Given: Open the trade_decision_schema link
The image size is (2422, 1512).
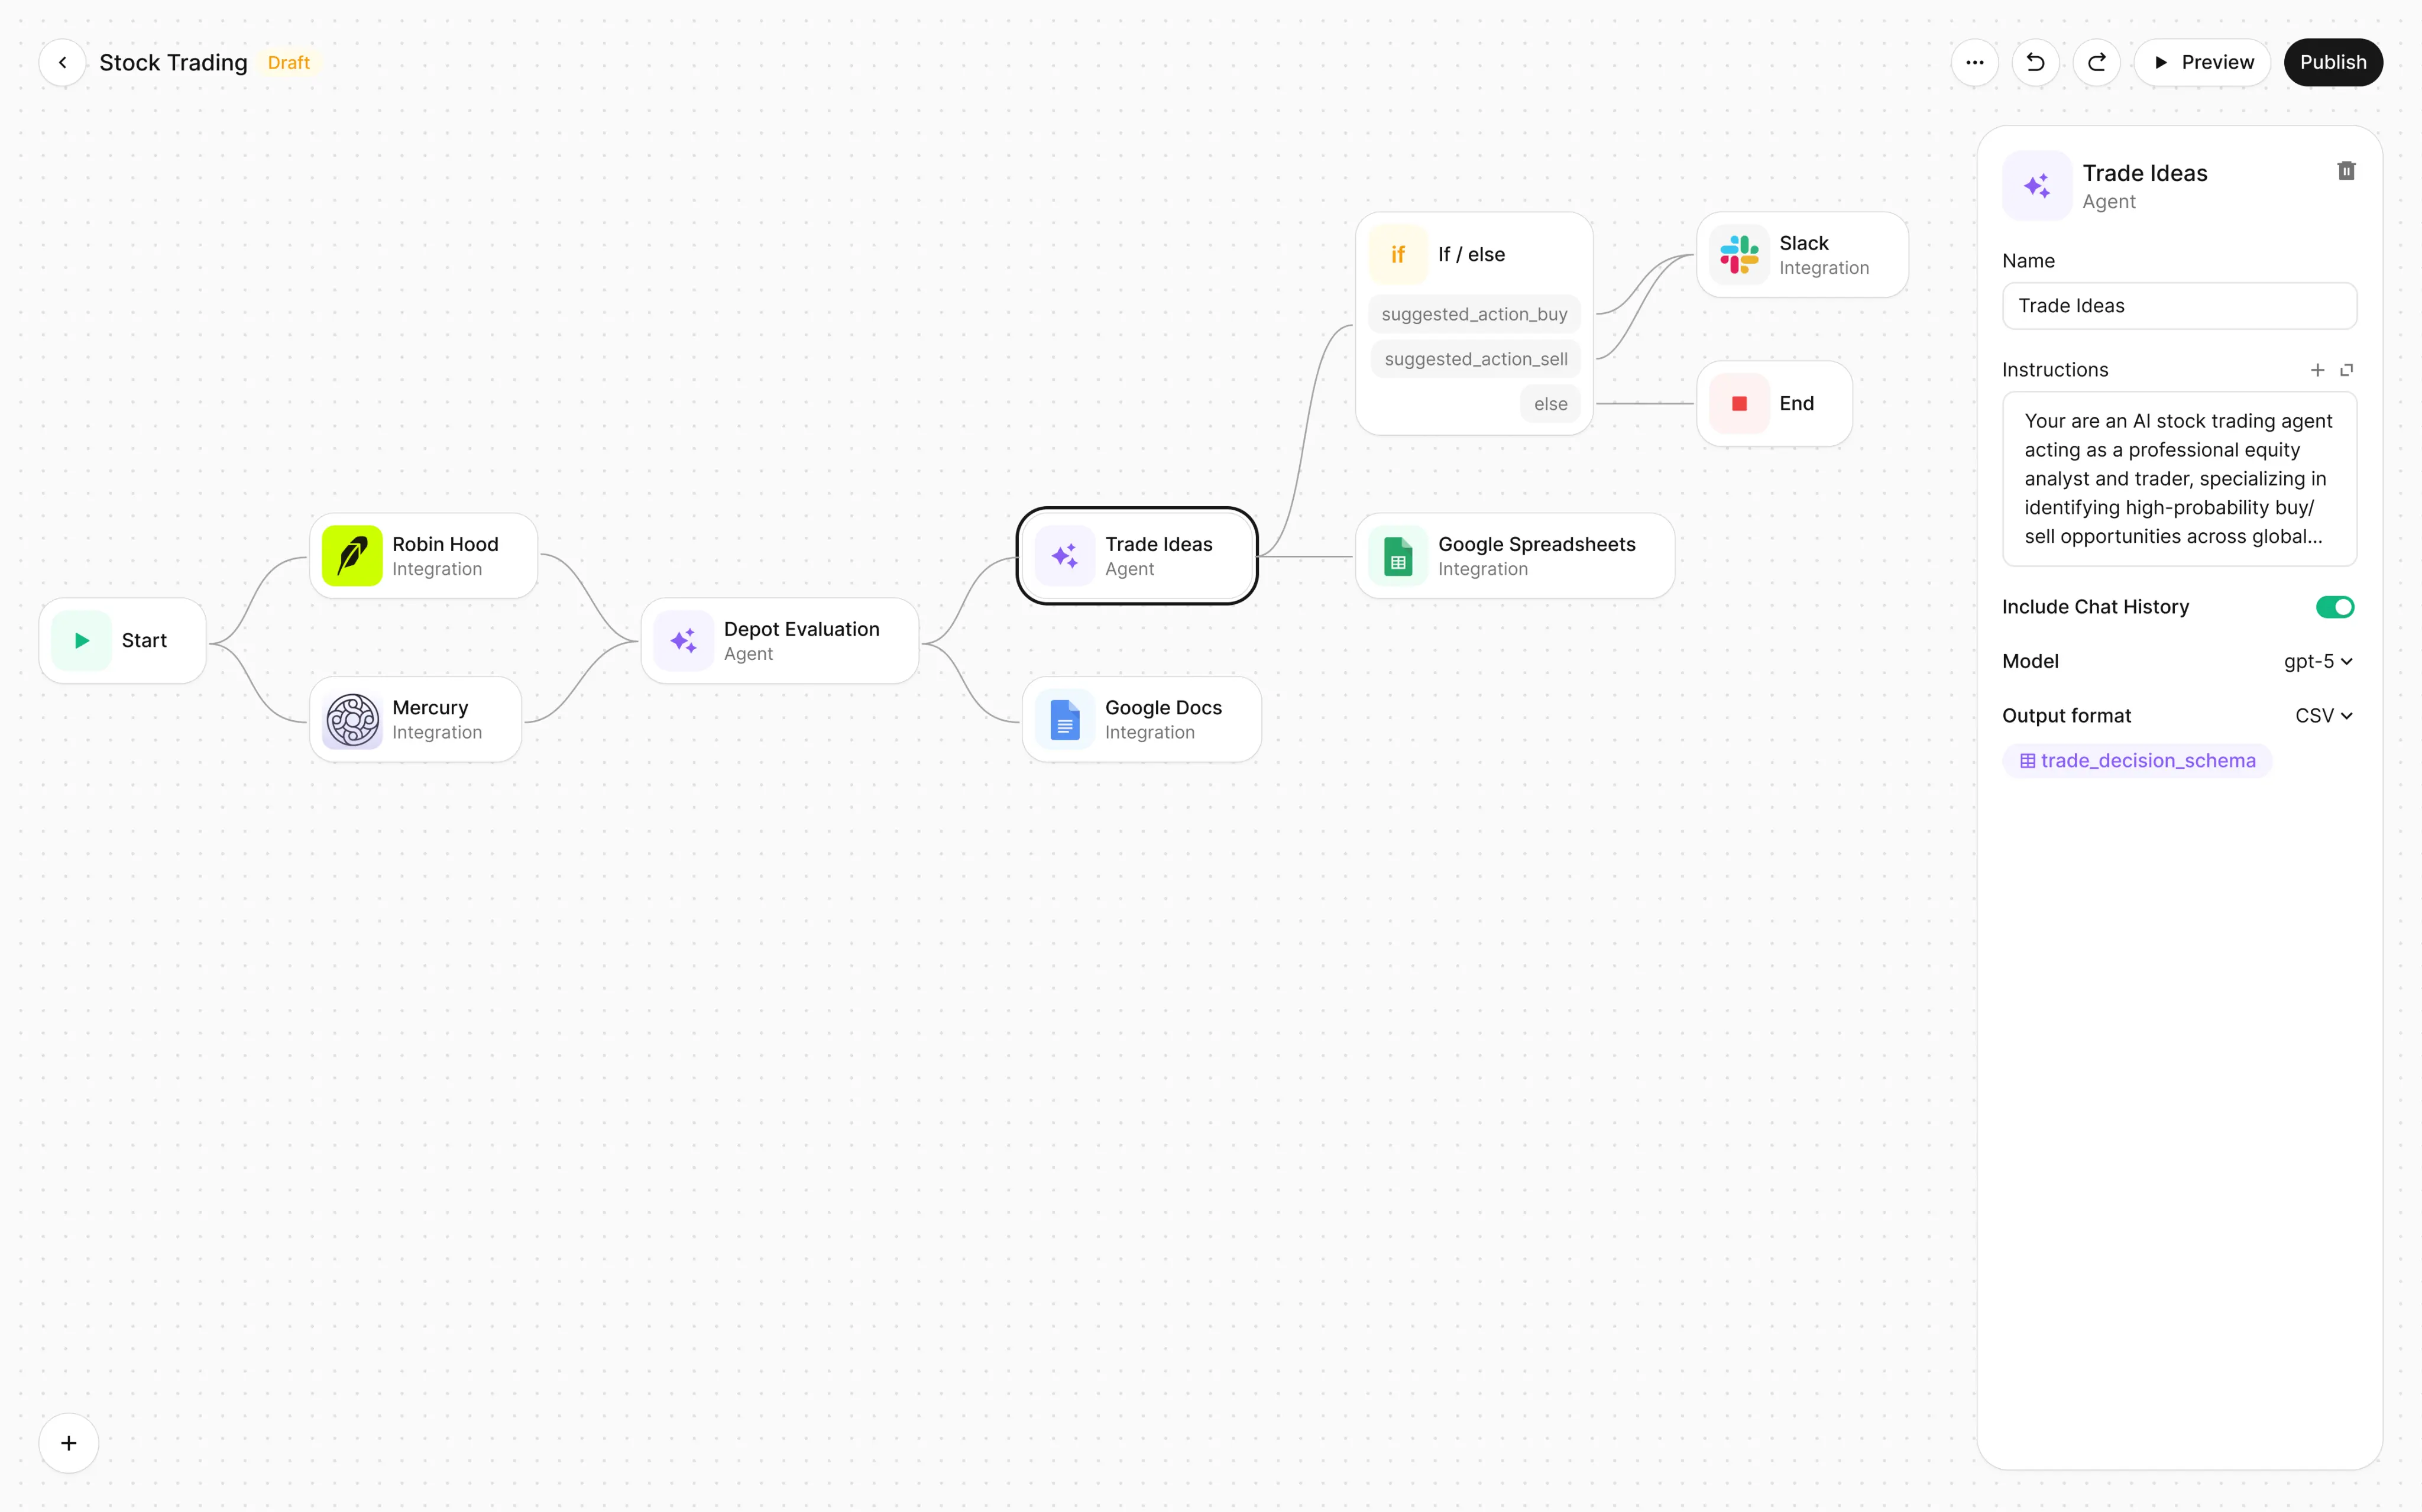Looking at the screenshot, I should (x=2137, y=761).
